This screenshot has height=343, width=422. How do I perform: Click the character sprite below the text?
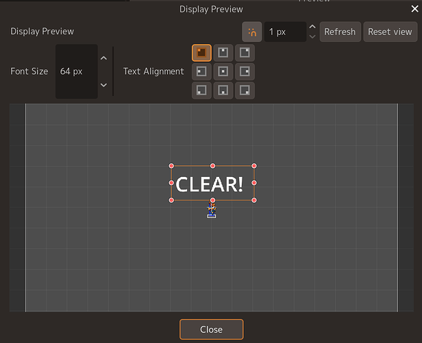[212, 210]
